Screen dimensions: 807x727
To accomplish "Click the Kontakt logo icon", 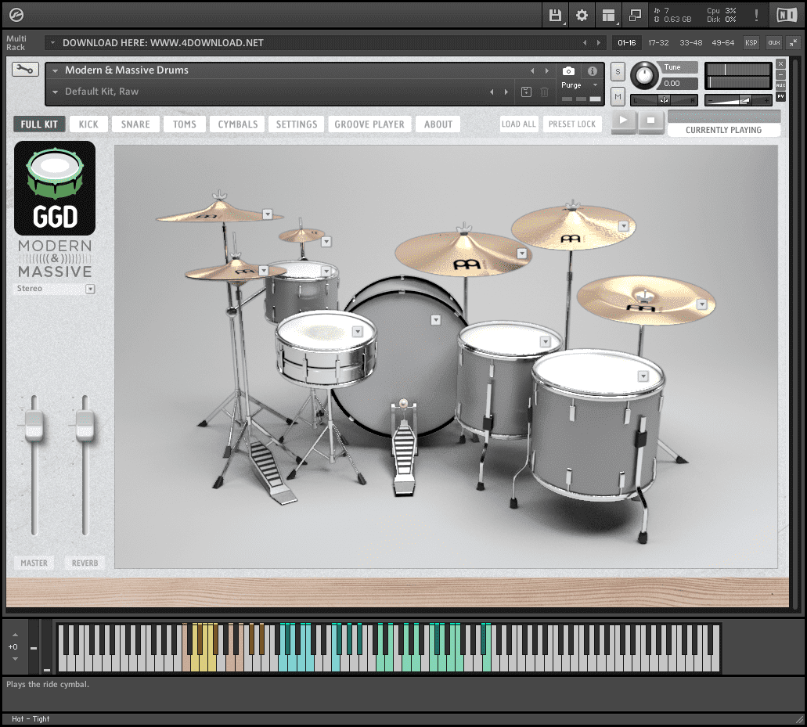I will click(x=16, y=16).
